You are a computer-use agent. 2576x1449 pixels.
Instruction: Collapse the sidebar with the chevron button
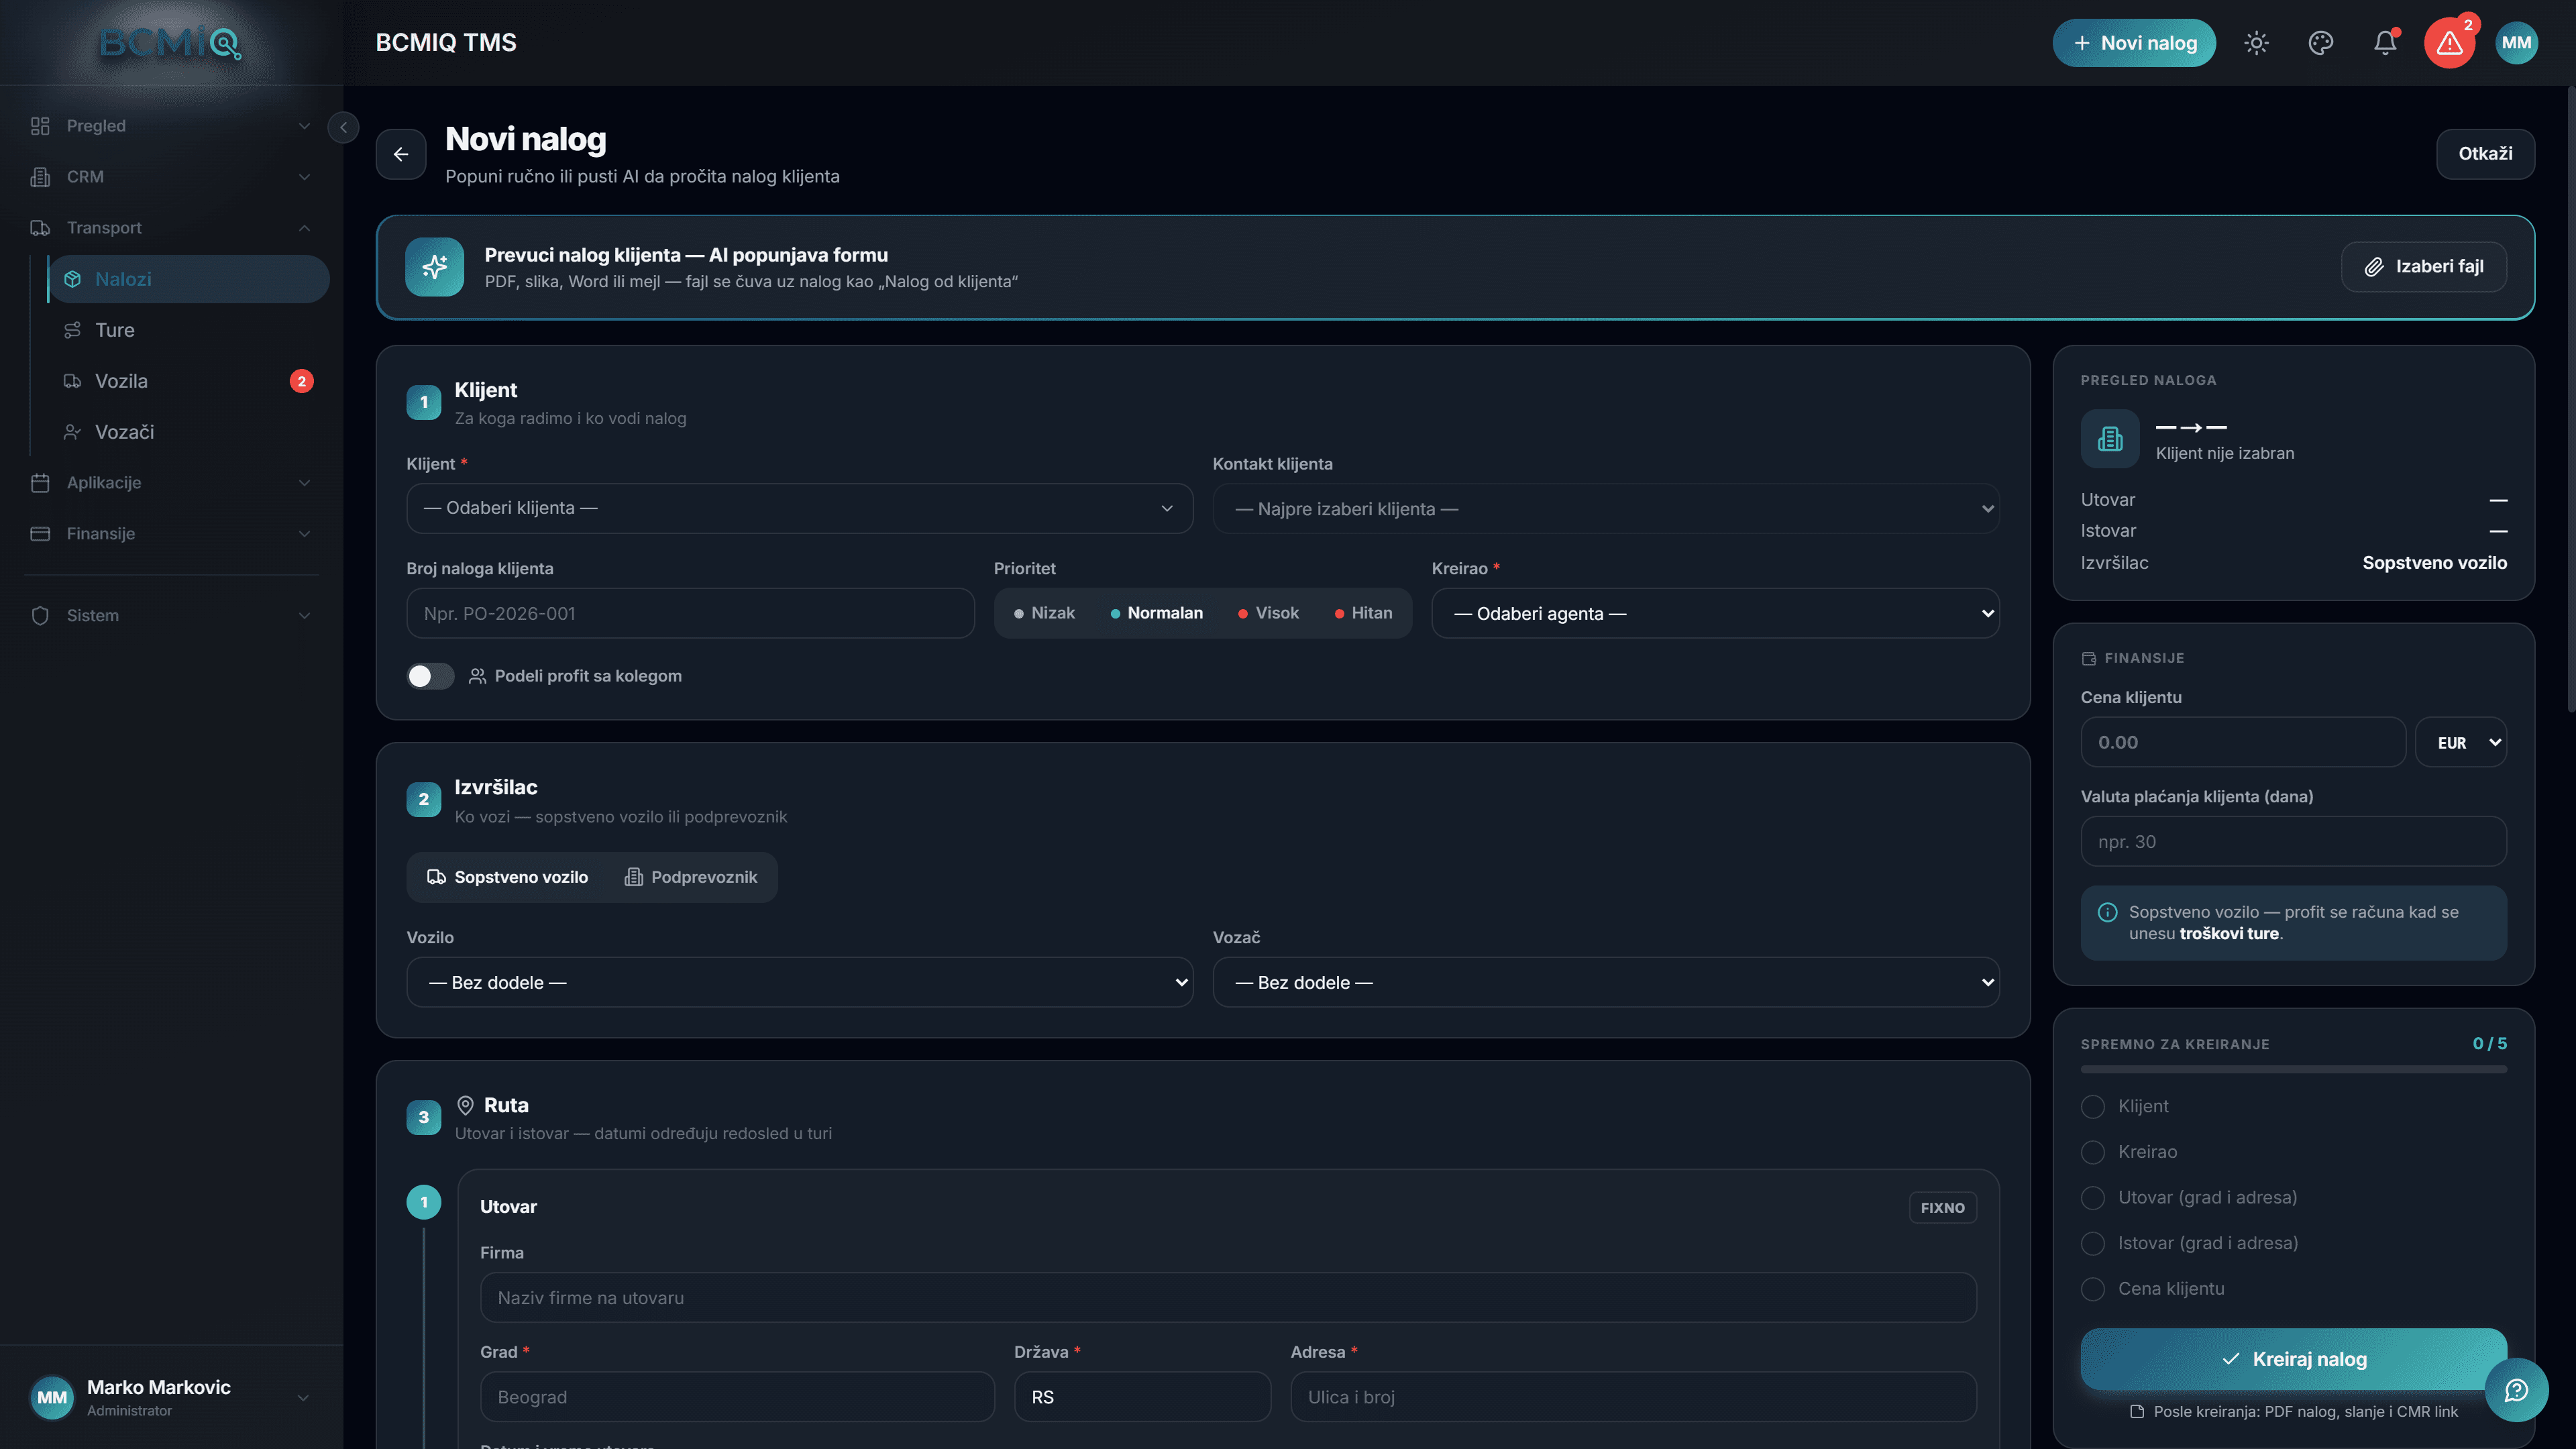pos(343,127)
